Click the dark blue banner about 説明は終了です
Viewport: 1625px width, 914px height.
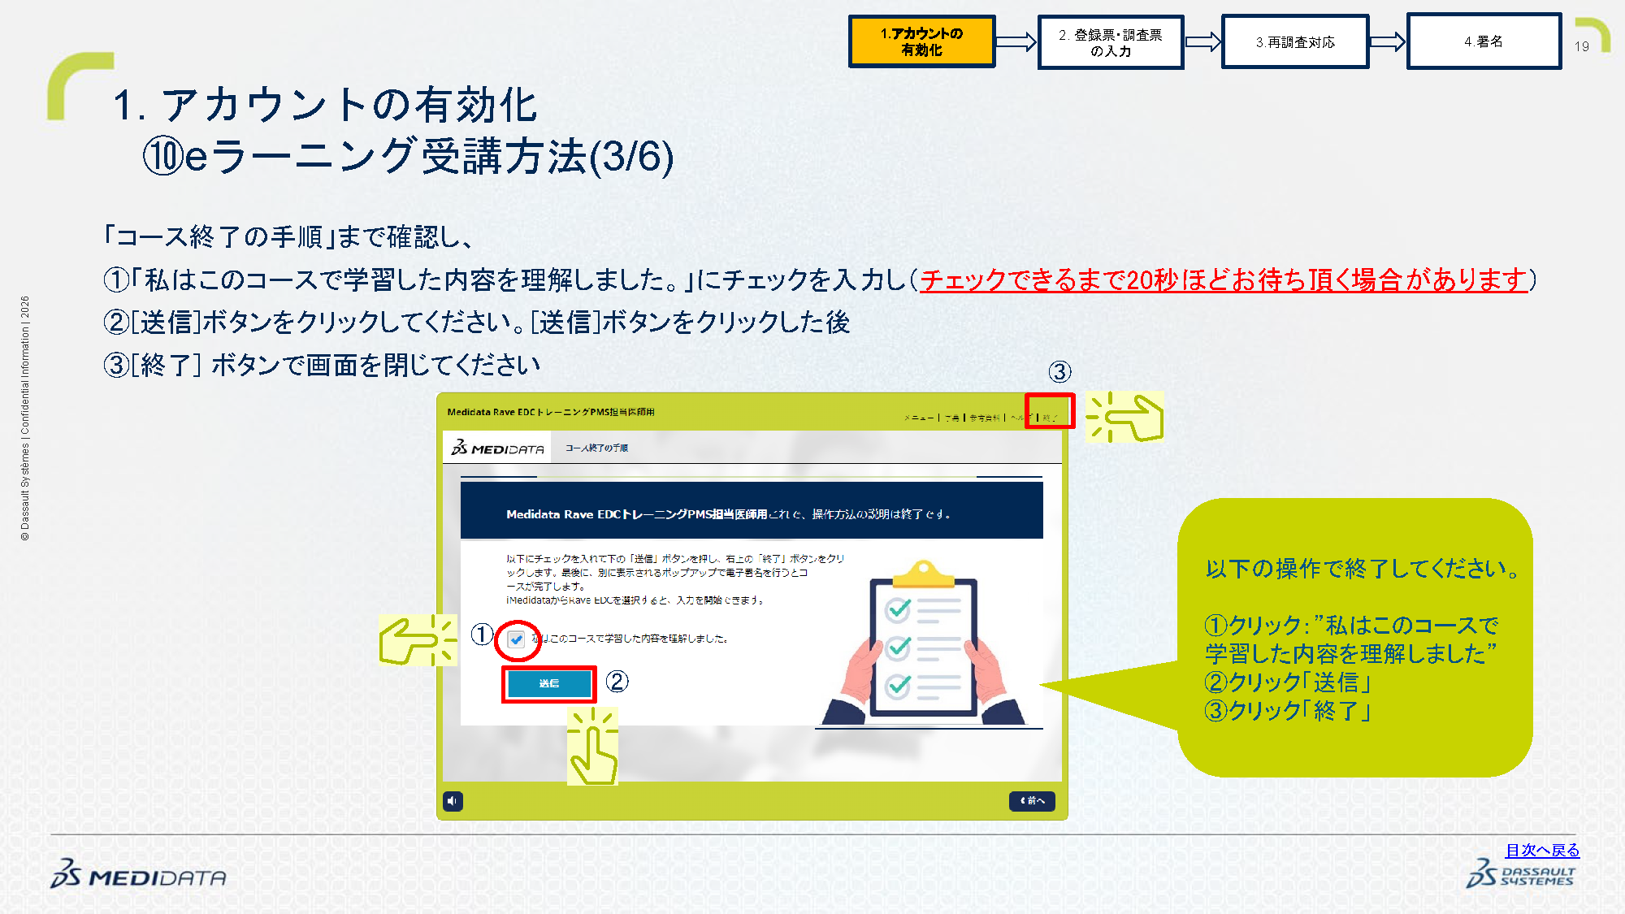coord(752,510)
